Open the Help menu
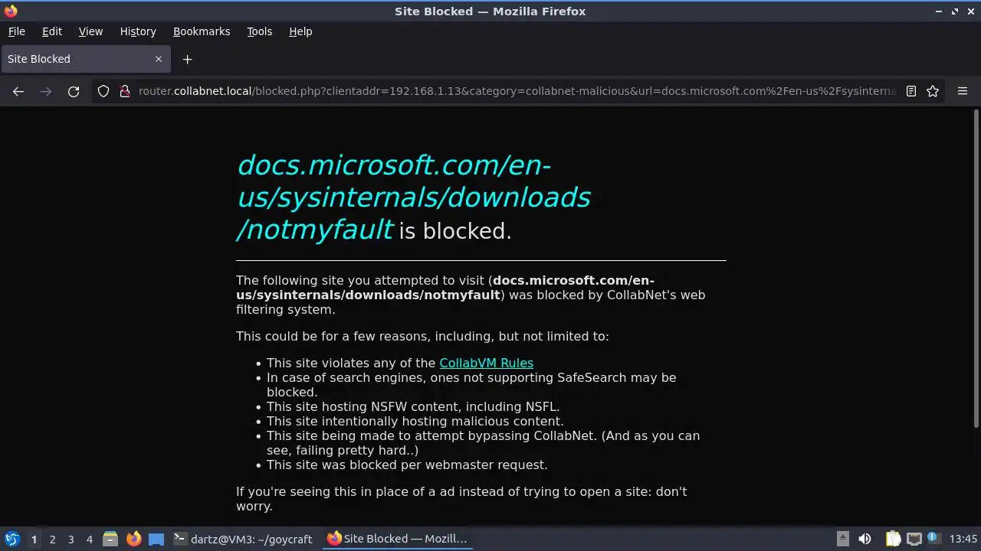The height and width of the screenshot is (551, 981). [300, 31]
